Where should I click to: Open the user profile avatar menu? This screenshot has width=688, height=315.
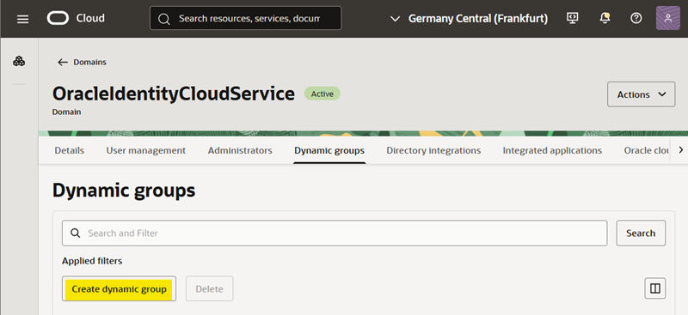tap(668, 18)
